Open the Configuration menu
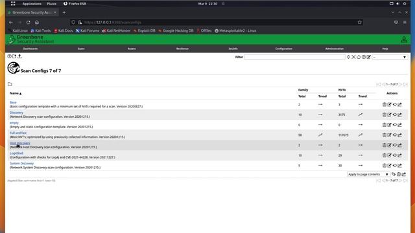Screen dimensions: 415x233 pyautogui.click(x=284, y=49)
